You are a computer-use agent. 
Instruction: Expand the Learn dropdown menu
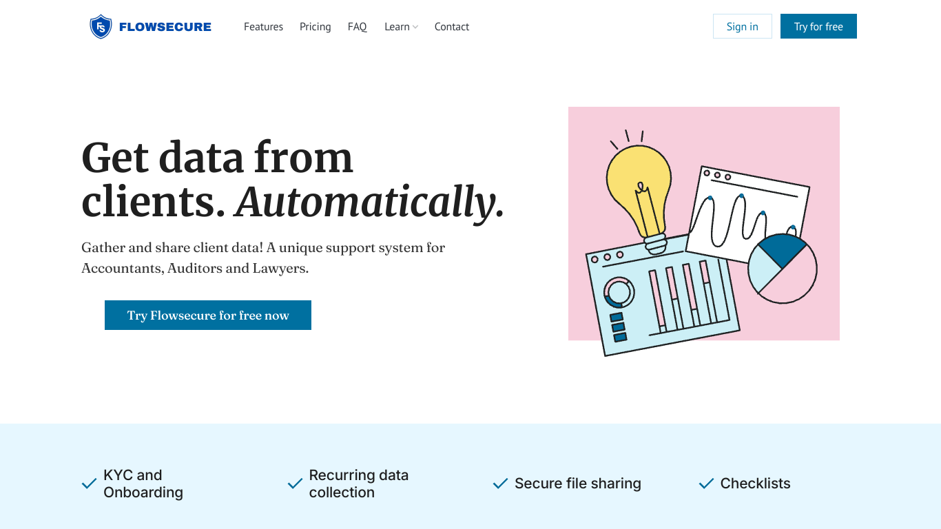pos(401,27)
